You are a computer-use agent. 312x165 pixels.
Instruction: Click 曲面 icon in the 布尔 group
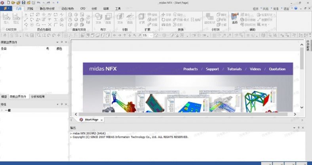tap(108, 19)
